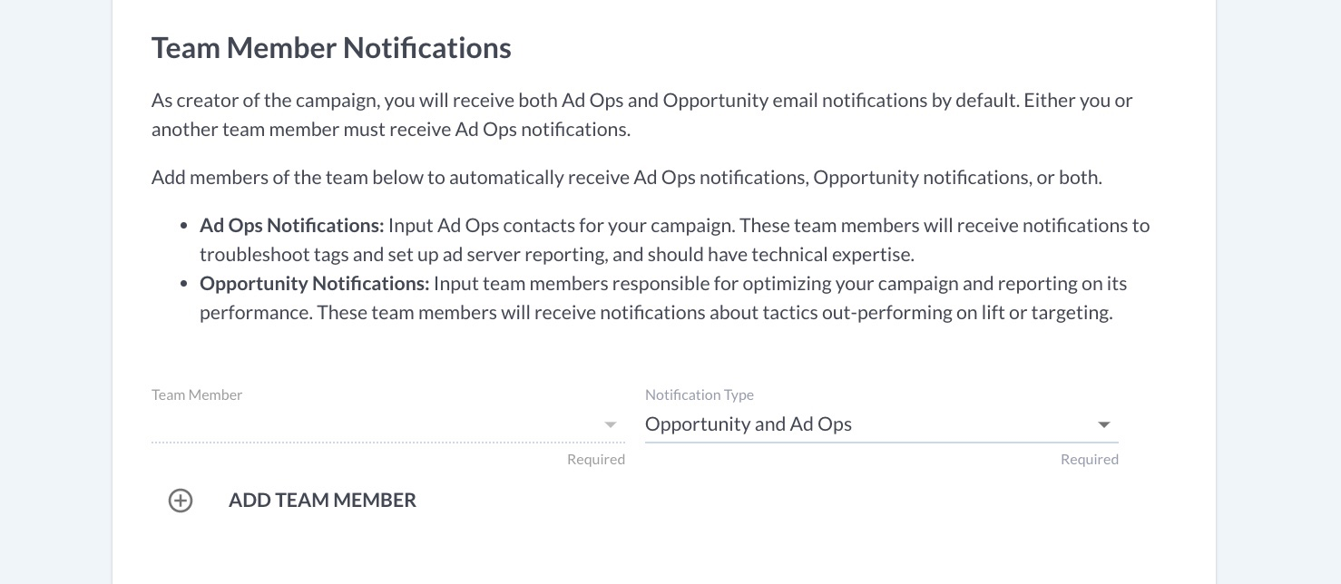Expand the Notification Type dropdown arrow

[x=1103, y=424]
